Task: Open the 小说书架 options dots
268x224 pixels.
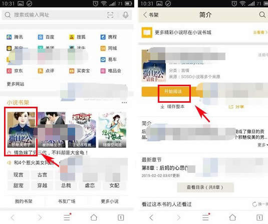Action: (x=124, y=103)
